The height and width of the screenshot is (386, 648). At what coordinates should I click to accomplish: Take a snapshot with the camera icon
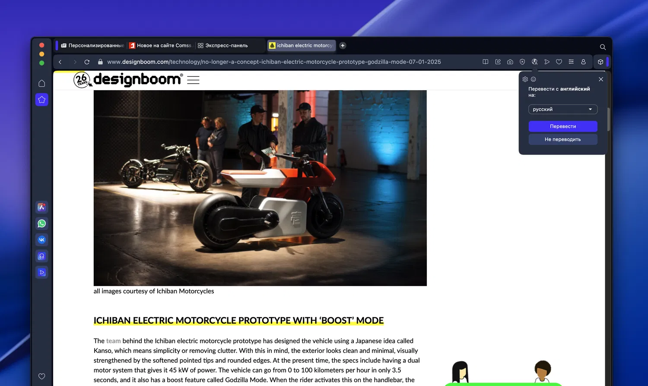pos(510,62)
